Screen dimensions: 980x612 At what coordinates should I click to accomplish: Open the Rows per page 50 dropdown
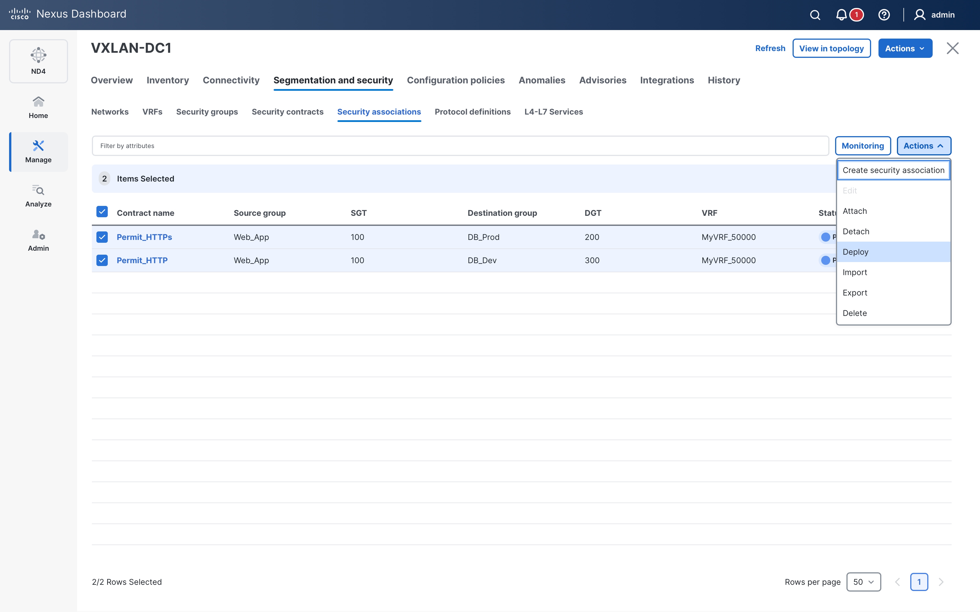coord(863,582)
